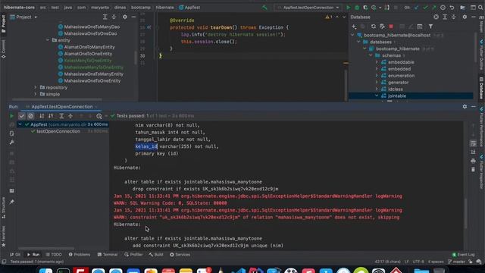This screenshot has height=273, width=485.
Task: Open MahasiswaOneToManyDao file
Action: [92, 27]
